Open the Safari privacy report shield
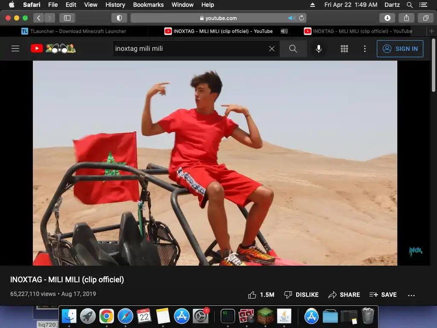The height and width of the screenshot is (328, 437). coord(119,18)
